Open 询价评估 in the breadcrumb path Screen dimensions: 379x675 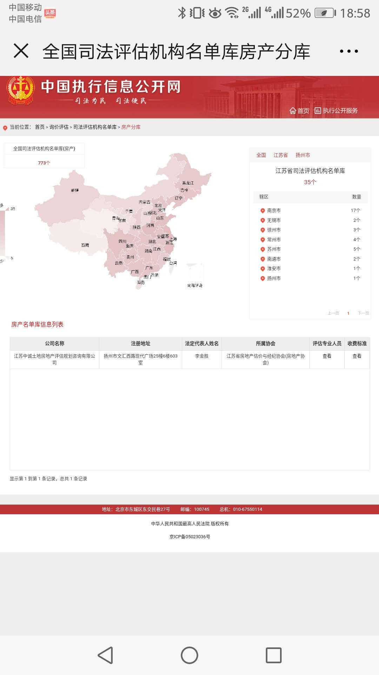pos(59,127)
